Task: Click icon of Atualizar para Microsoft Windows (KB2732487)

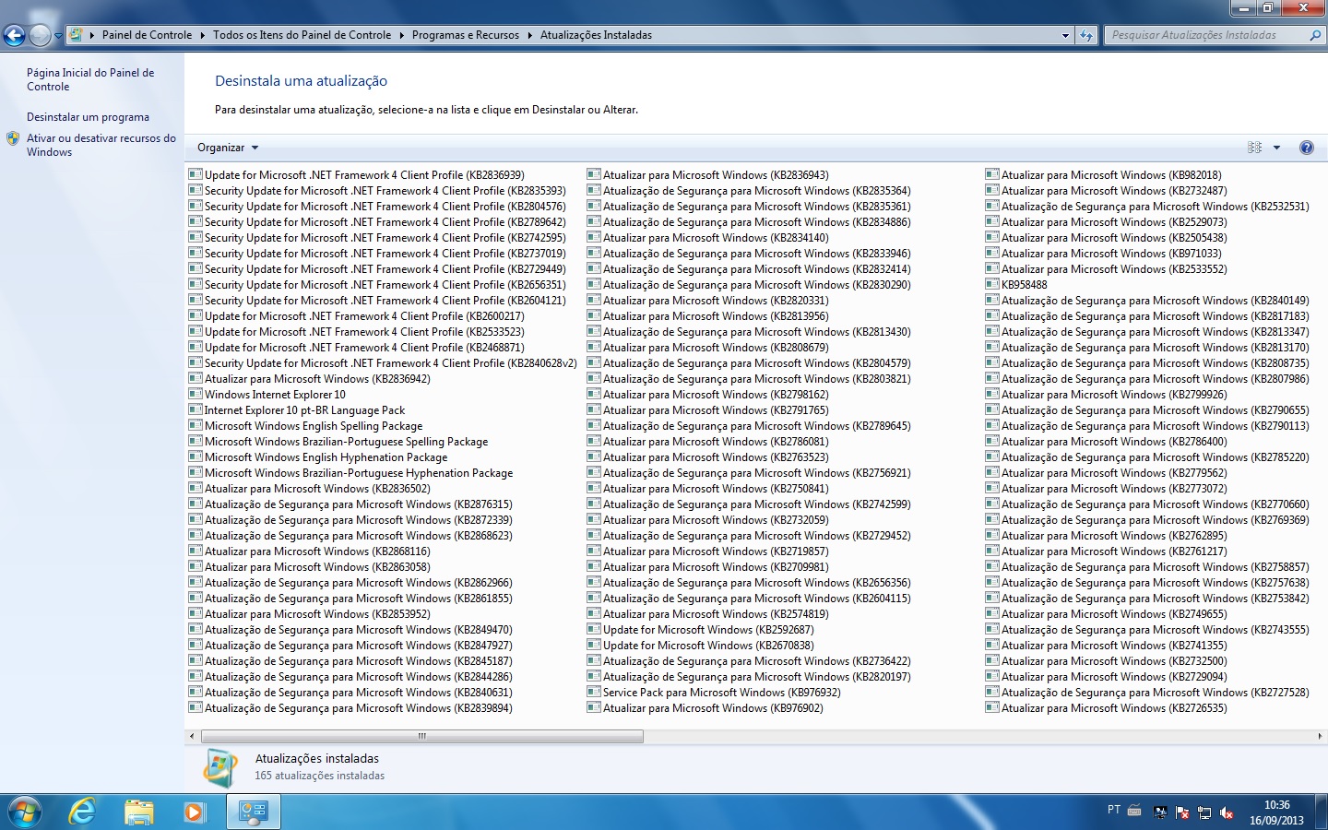Action: tap(992, 190)
